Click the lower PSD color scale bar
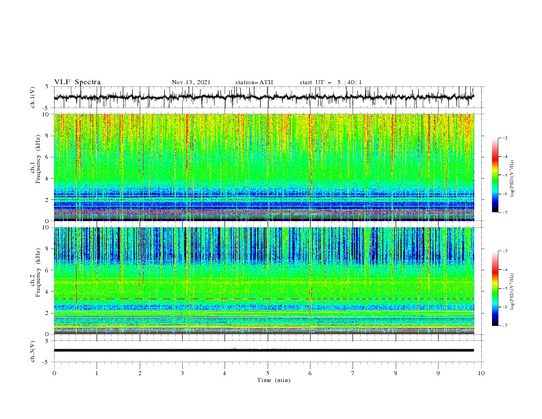Image resolution: width=542 pixels, height=419 pixels. [495, 288]
